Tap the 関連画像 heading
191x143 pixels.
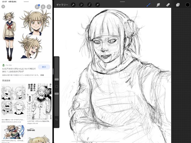click(x=6, y=80)
